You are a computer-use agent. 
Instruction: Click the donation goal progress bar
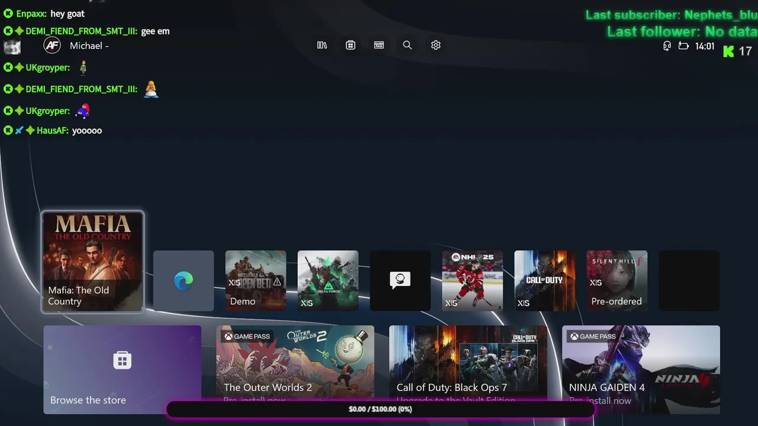[x=380, y=409]
